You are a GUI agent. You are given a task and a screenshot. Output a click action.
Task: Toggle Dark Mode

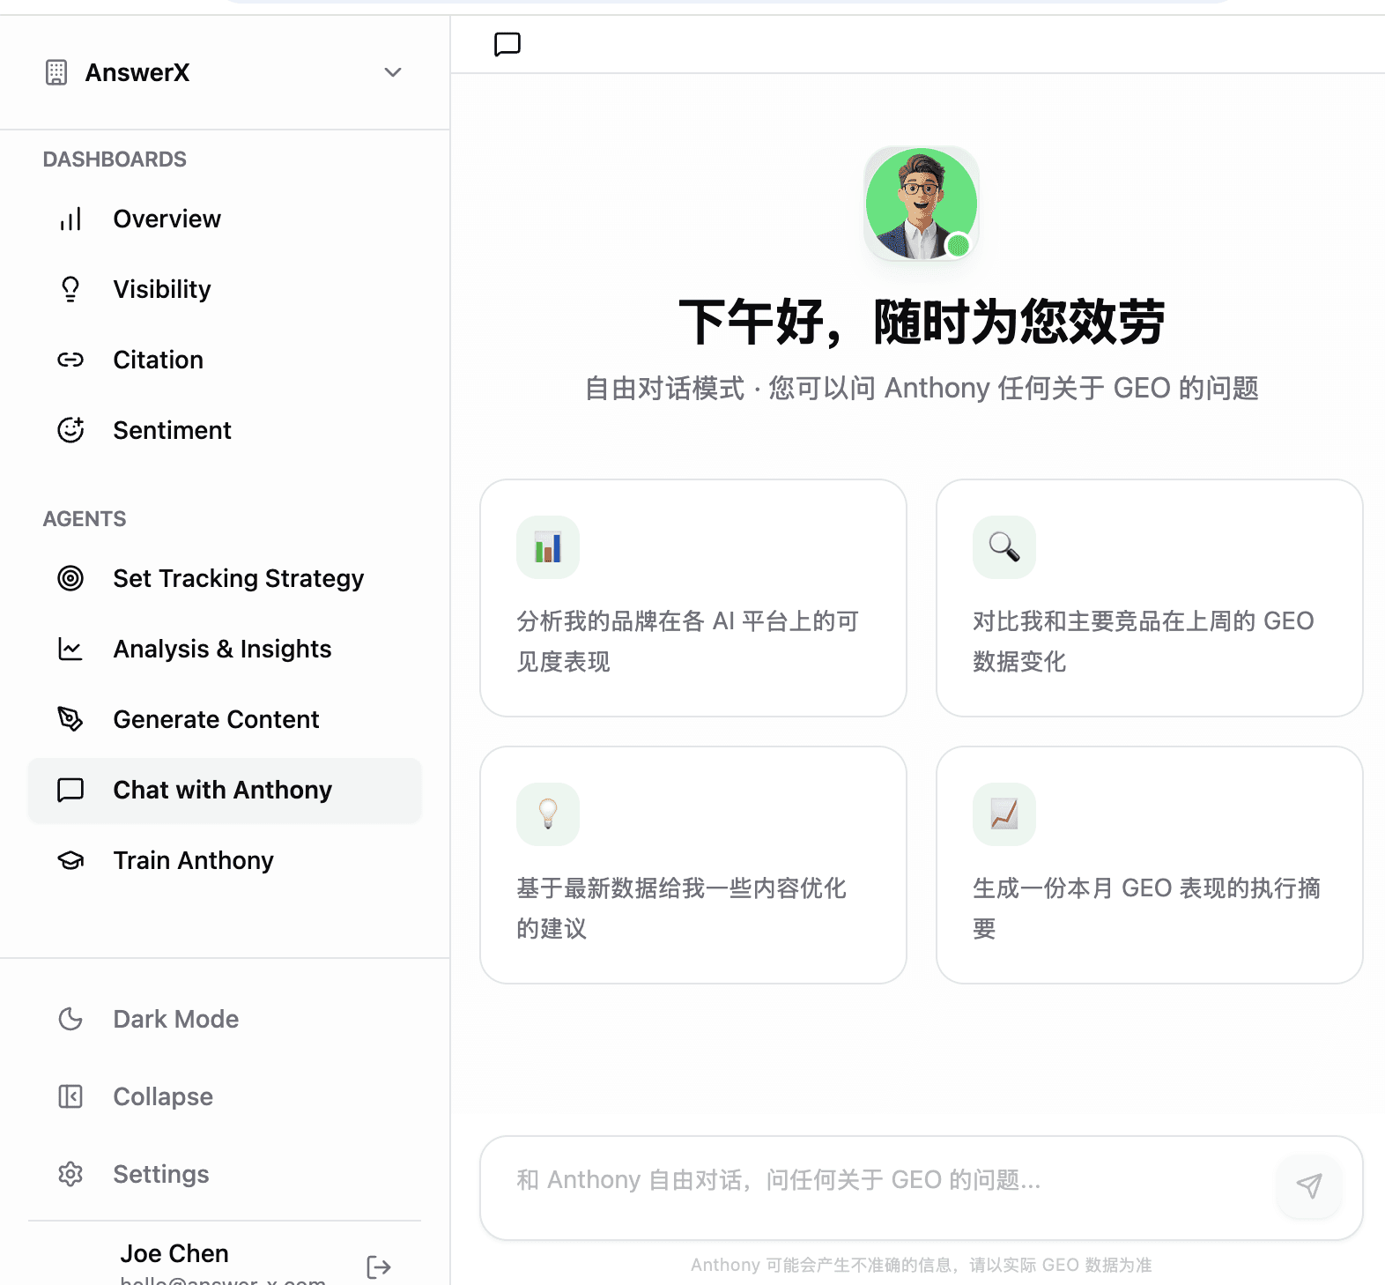coord(225,1019)
